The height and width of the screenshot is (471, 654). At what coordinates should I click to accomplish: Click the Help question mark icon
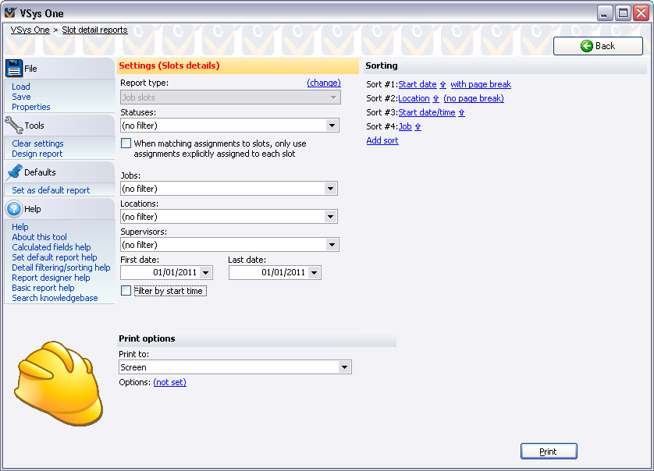tap(14, 209)
